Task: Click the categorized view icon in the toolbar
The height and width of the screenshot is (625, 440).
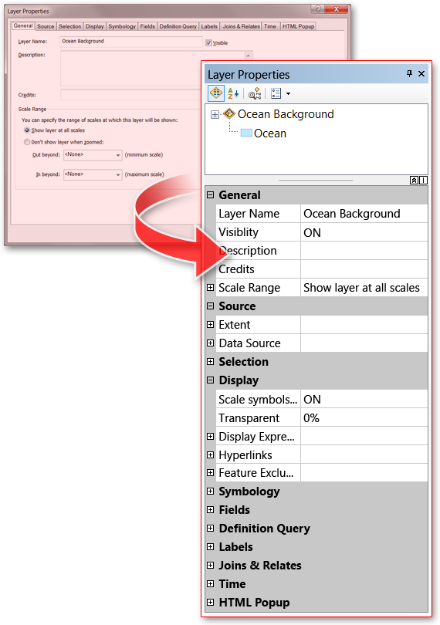Action: [x=216, y=93]
